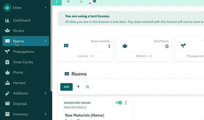Open the Harvest page
204x120 pixels.
tap(19, 83)
